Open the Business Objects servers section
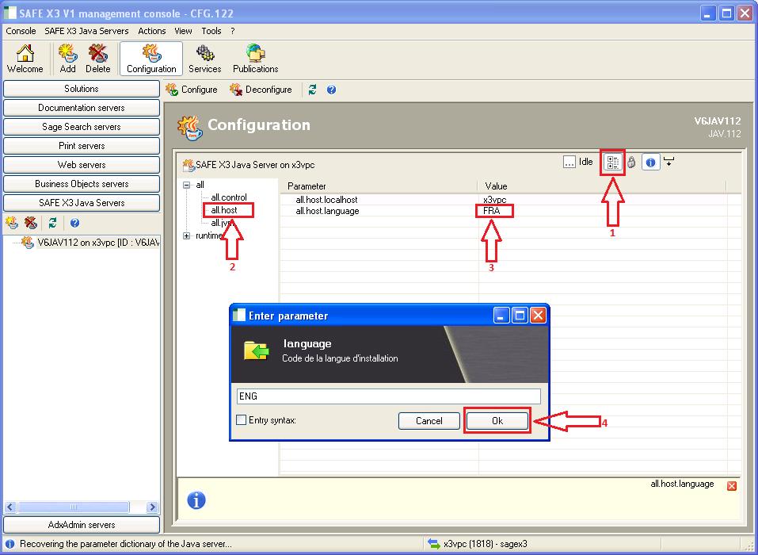 pyautogui.click(x=82, y=184)
